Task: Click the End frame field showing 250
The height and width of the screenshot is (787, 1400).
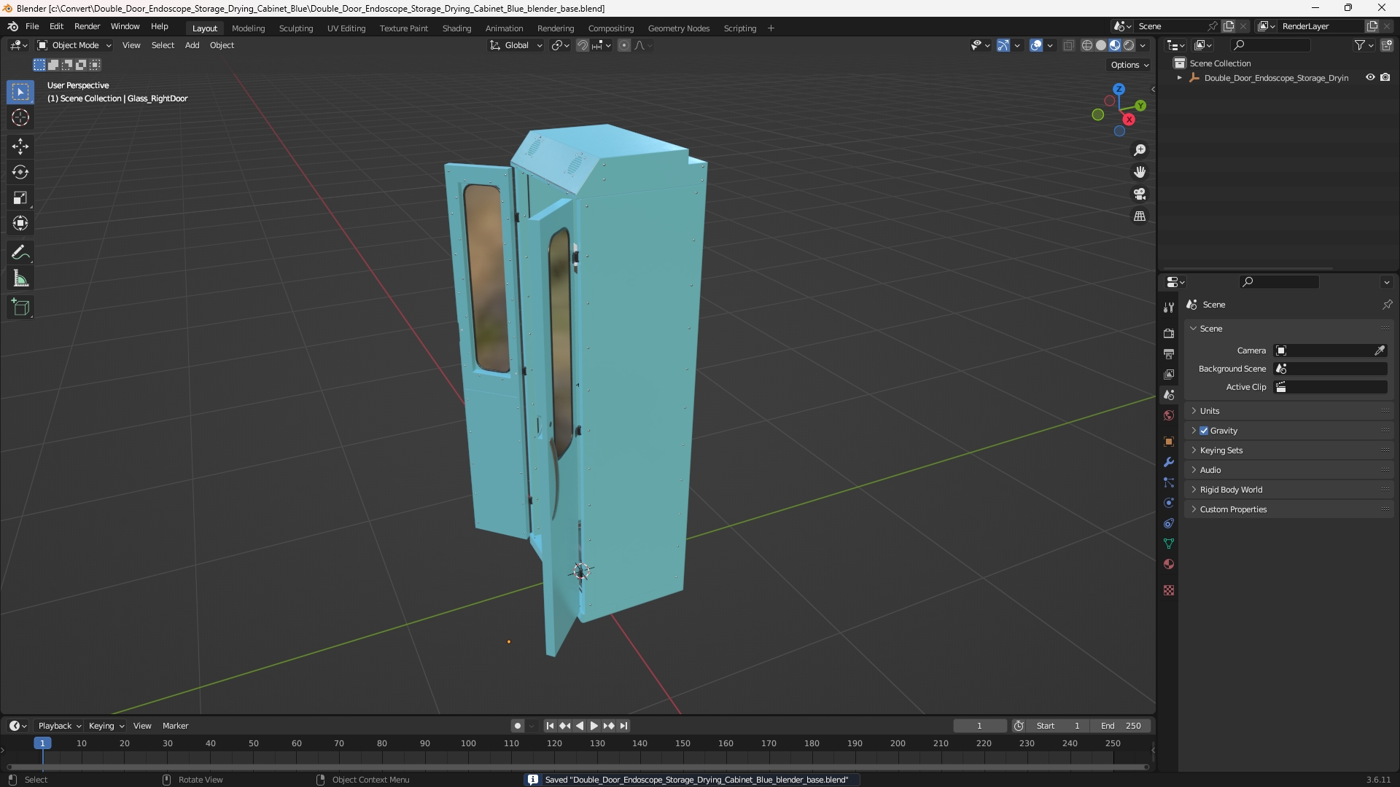Action: click(x=1121, y=726)
